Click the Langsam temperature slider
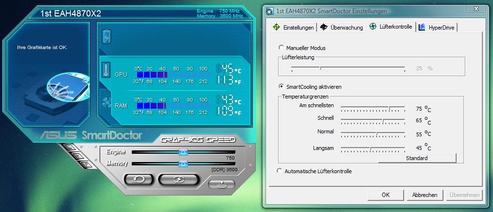Viewport: 493px width, 212px height. pos(373,148)
